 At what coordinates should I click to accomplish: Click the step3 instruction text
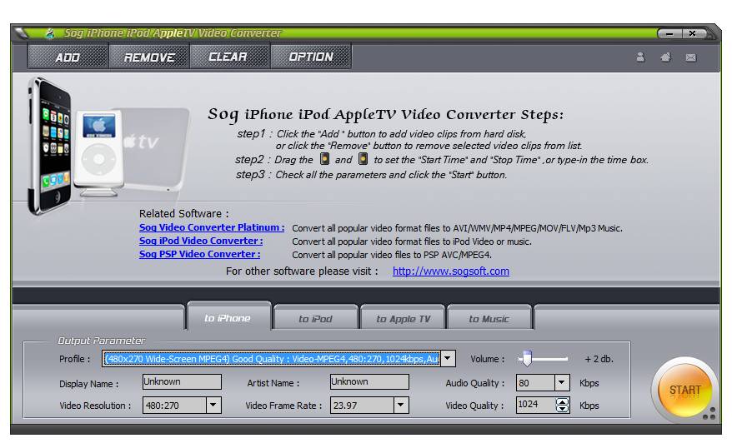click(371, 175)
